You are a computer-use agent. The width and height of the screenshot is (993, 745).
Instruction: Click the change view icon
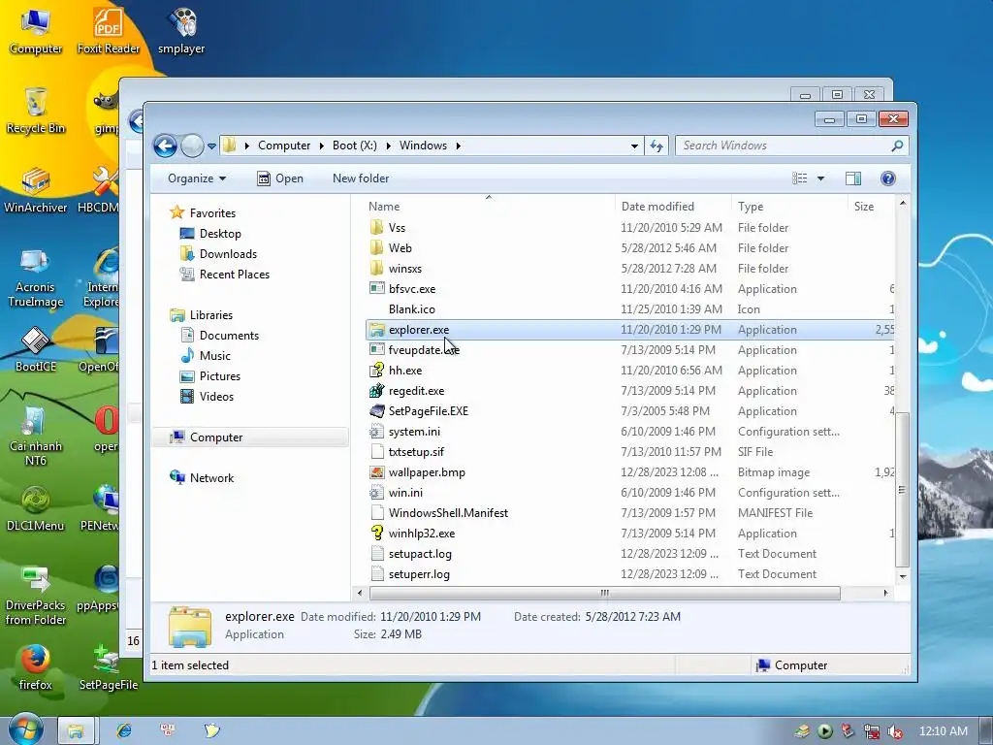(x=800, y=178)
